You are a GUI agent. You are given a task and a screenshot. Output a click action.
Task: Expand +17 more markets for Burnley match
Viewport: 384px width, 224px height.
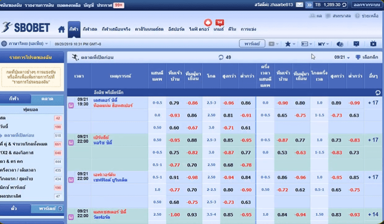click(x=373, y=140)
